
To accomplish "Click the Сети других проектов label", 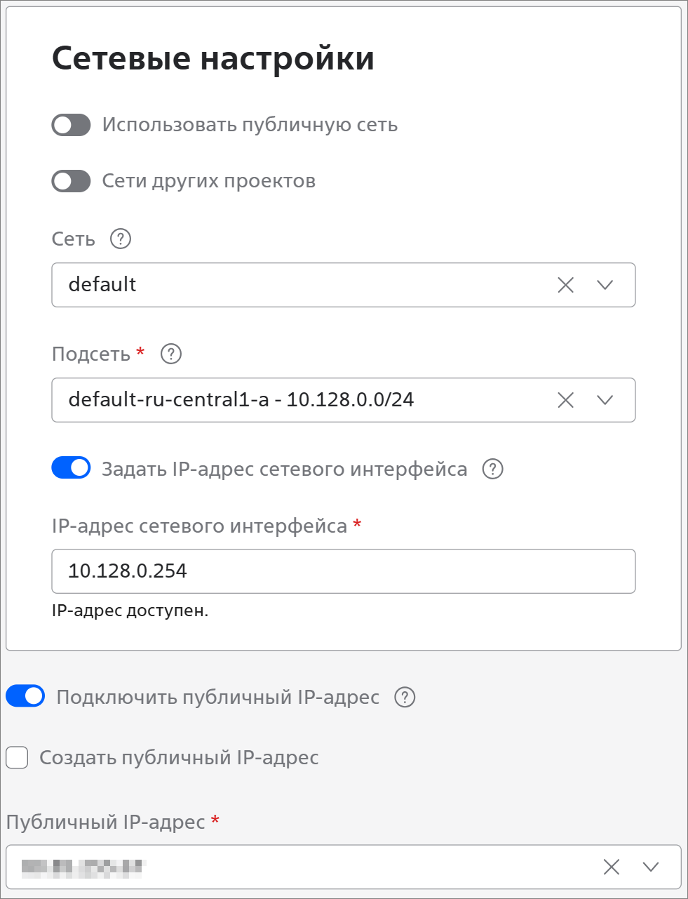I will point(208,181).
